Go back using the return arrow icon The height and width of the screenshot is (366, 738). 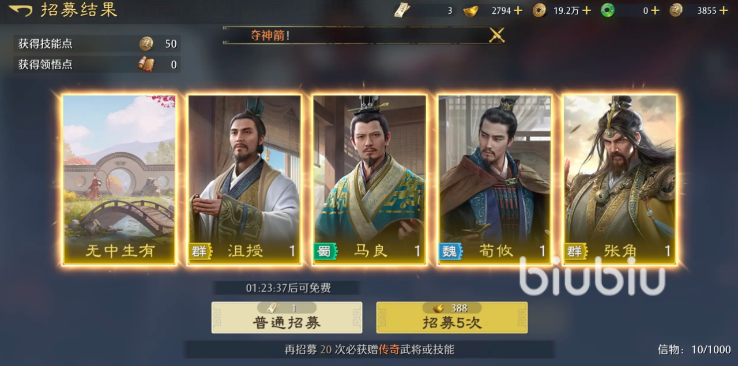21,10
